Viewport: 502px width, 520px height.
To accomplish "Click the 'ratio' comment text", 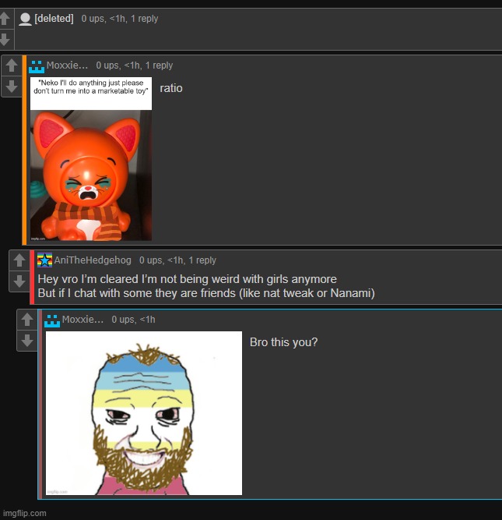I will pos(171,88).
